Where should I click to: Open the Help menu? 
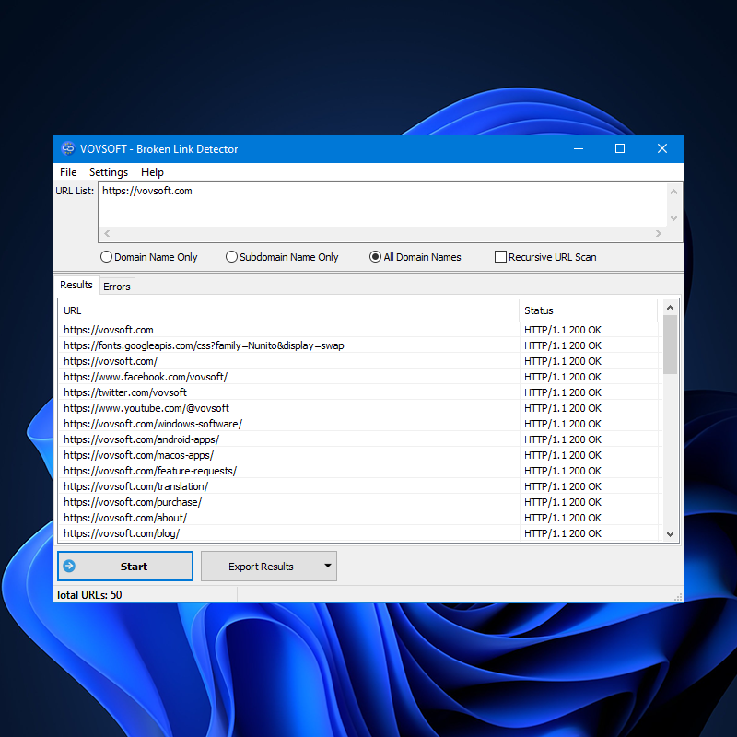click(x=152, y=172)
